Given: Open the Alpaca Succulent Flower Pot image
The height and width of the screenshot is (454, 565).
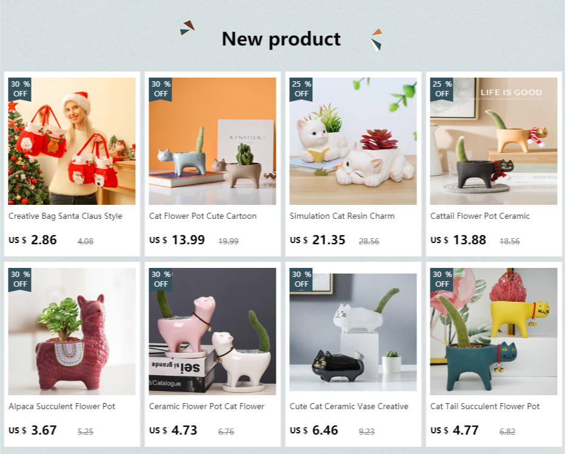Looking at the screenshot, I should pos(72,331).
